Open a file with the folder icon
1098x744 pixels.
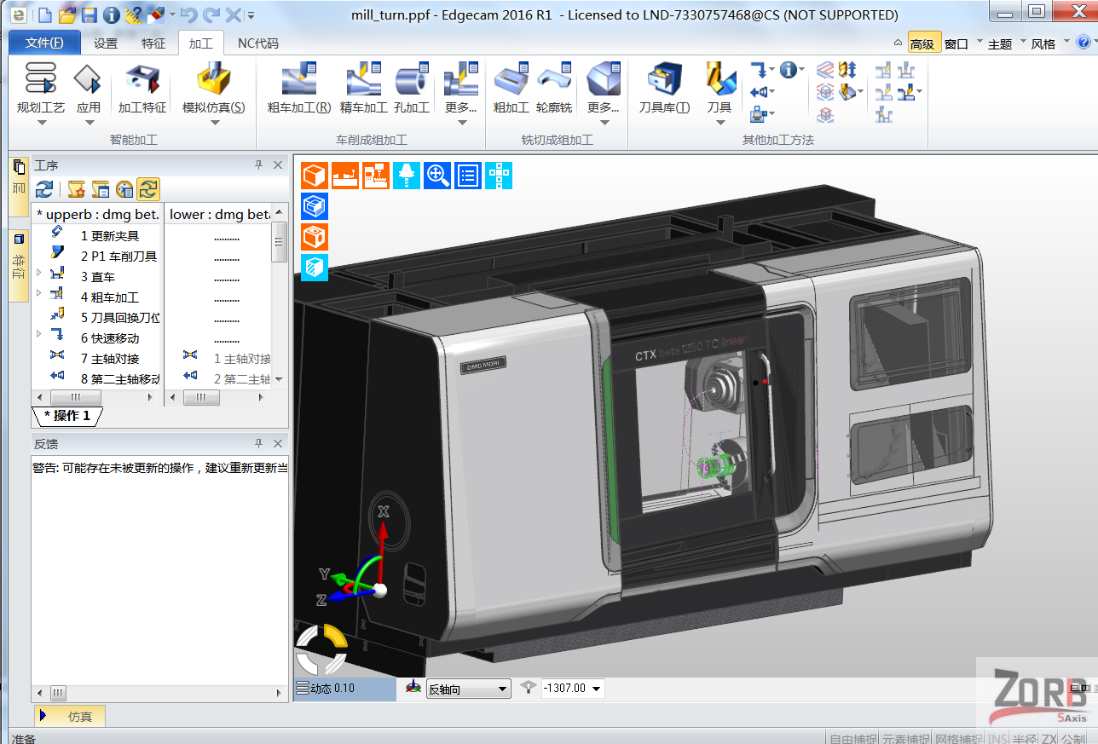tap(67, 14)
